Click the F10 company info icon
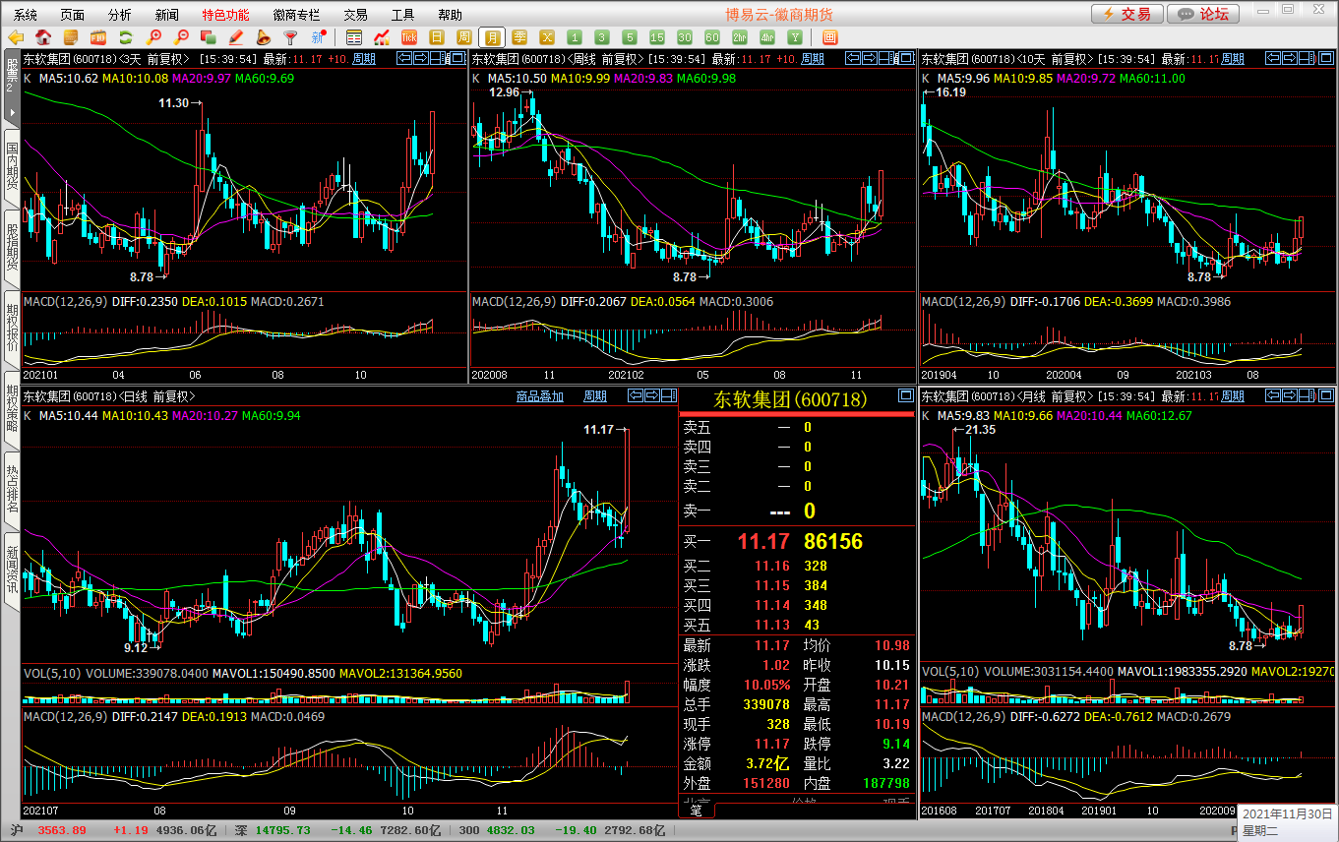Image resolution: width=1339 pixels, height=842 pixels. tap(98, 37)
